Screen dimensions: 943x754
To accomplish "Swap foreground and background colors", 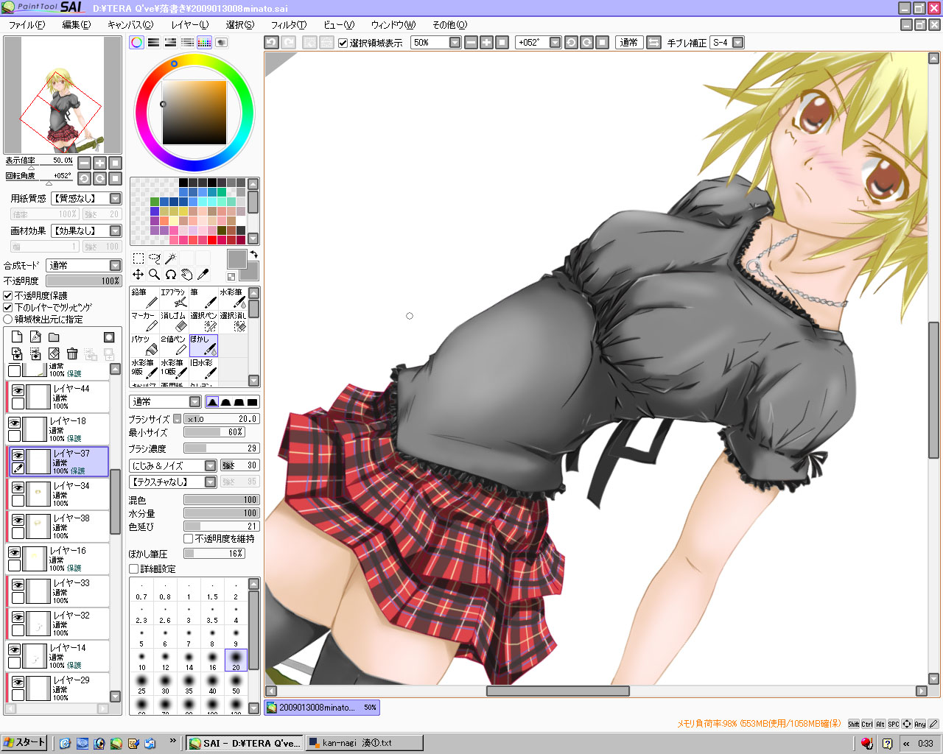I will [x=253, y=255].
